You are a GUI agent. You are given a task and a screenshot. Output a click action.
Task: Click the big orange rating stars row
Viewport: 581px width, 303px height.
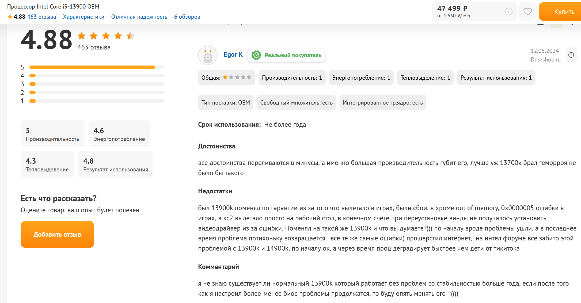coord(106,36)
